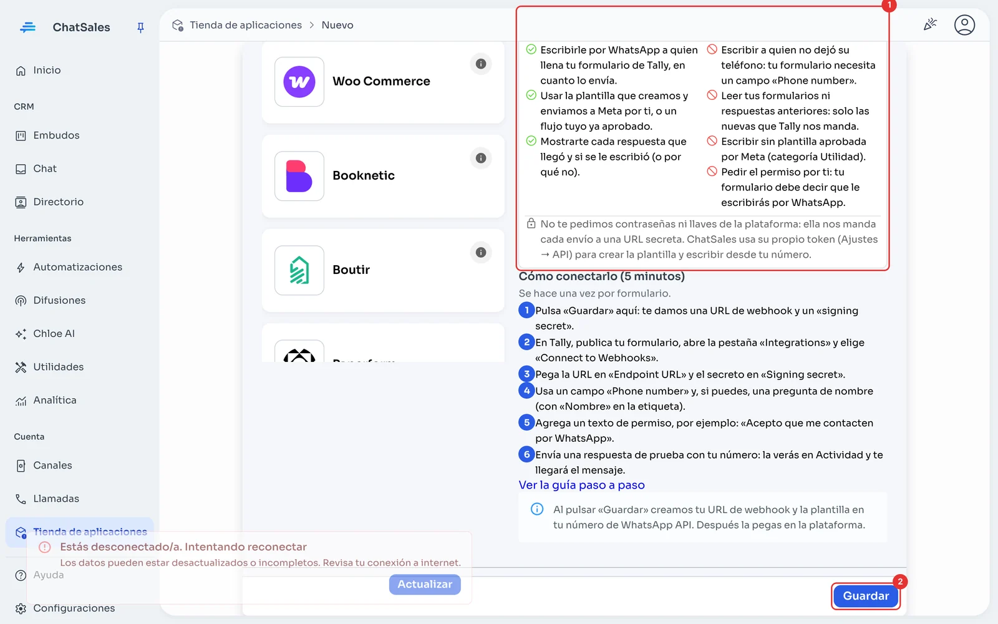Show info for the Woo Commerce app

point(481,64)
